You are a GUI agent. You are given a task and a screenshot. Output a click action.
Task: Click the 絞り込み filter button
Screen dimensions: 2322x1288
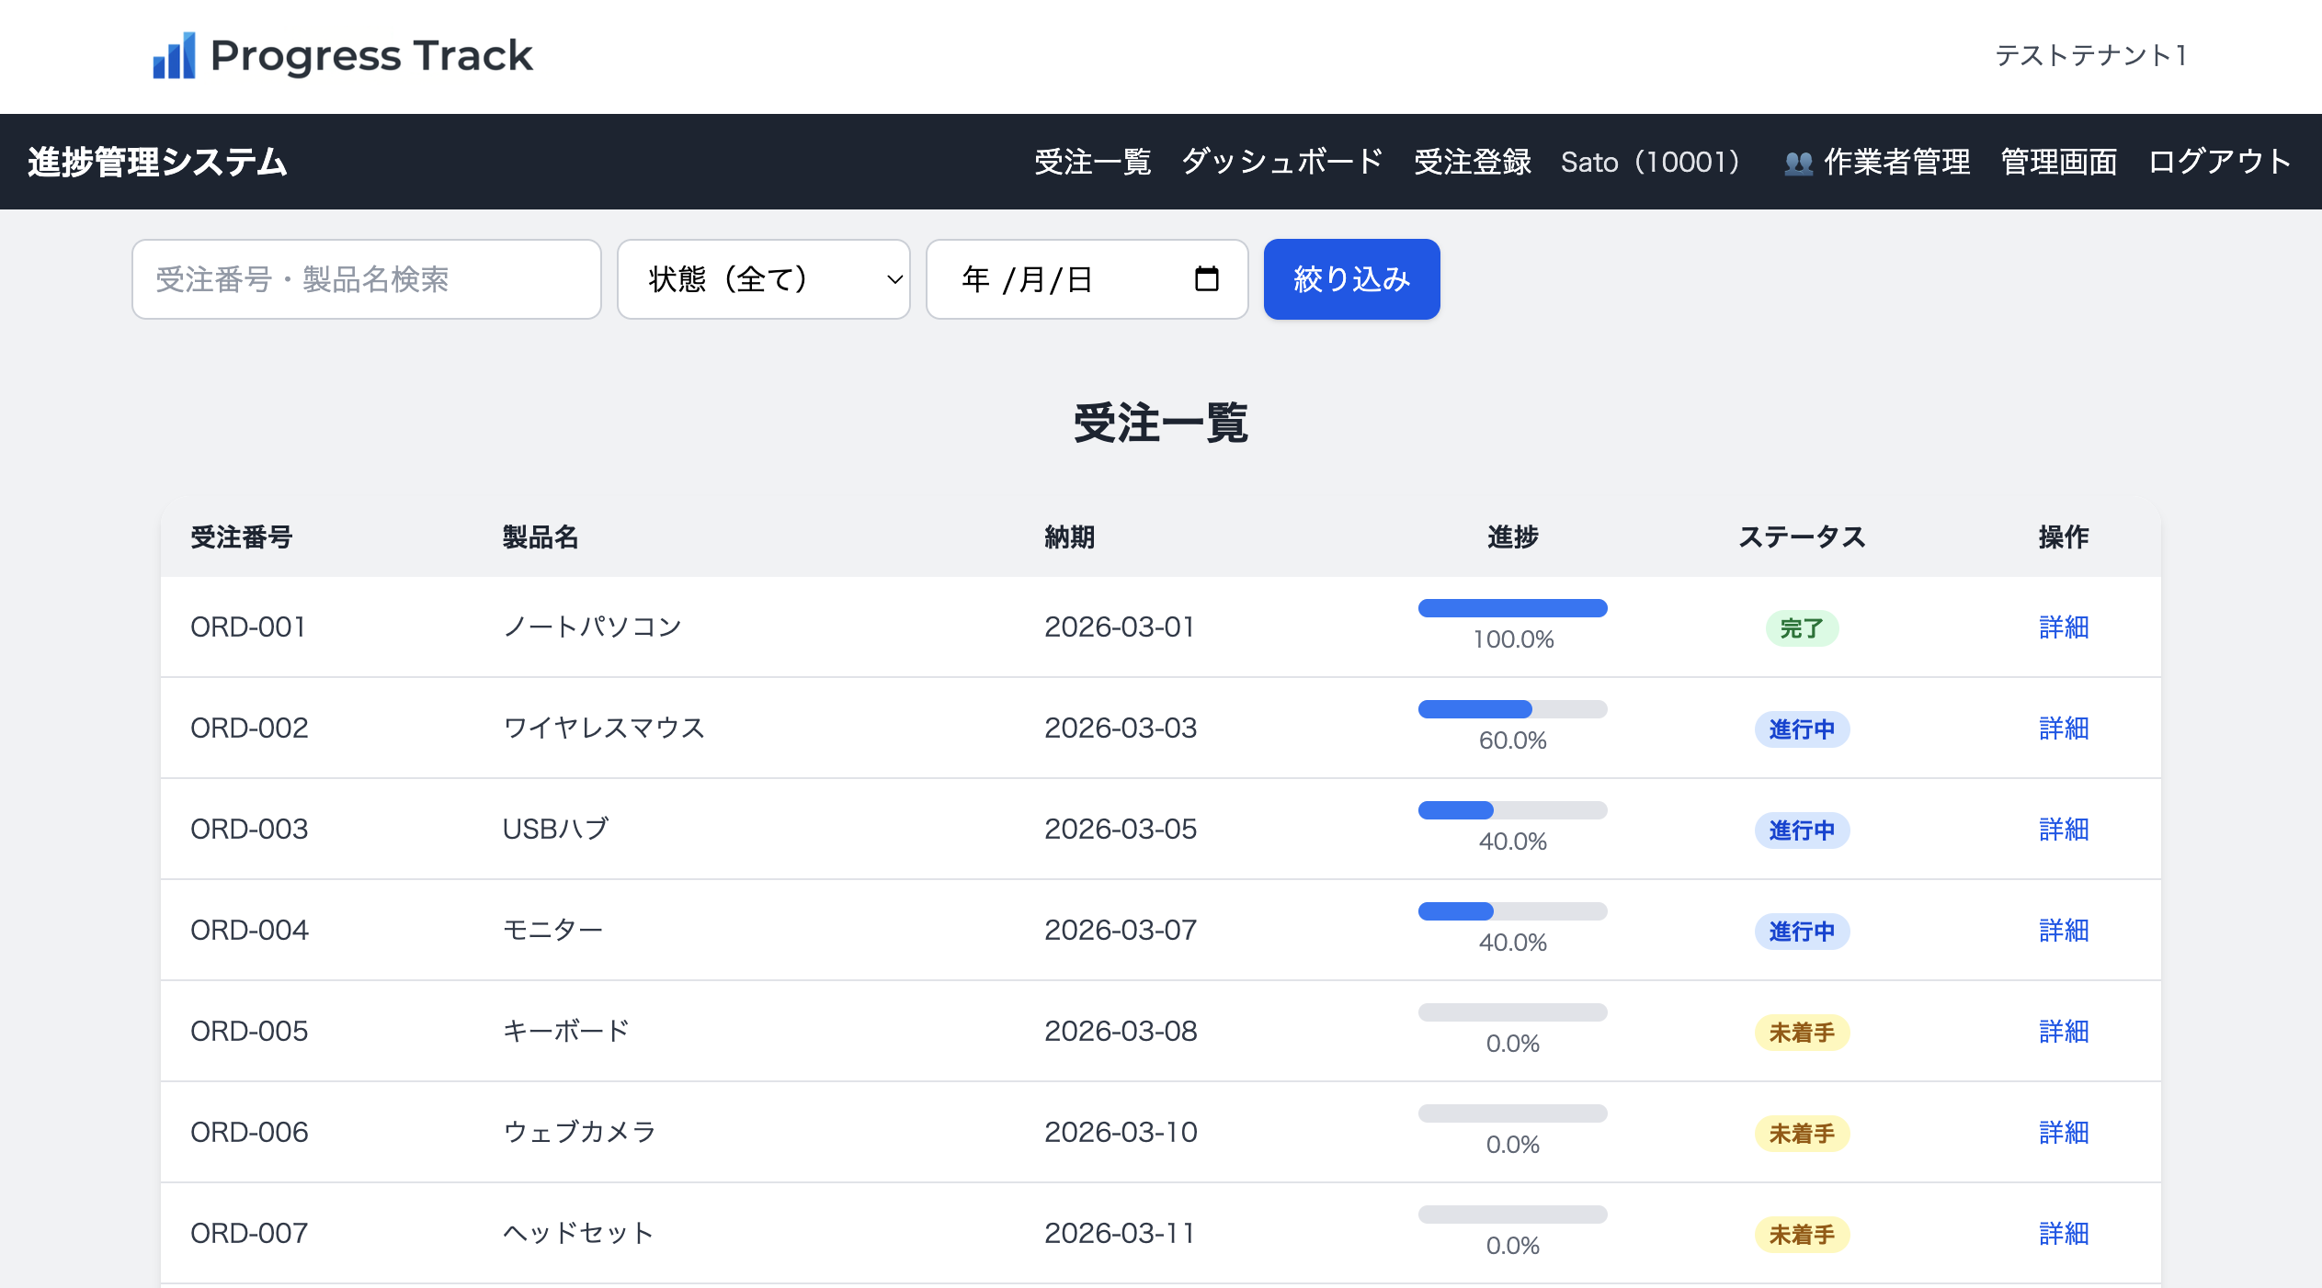coord(1351,278)
